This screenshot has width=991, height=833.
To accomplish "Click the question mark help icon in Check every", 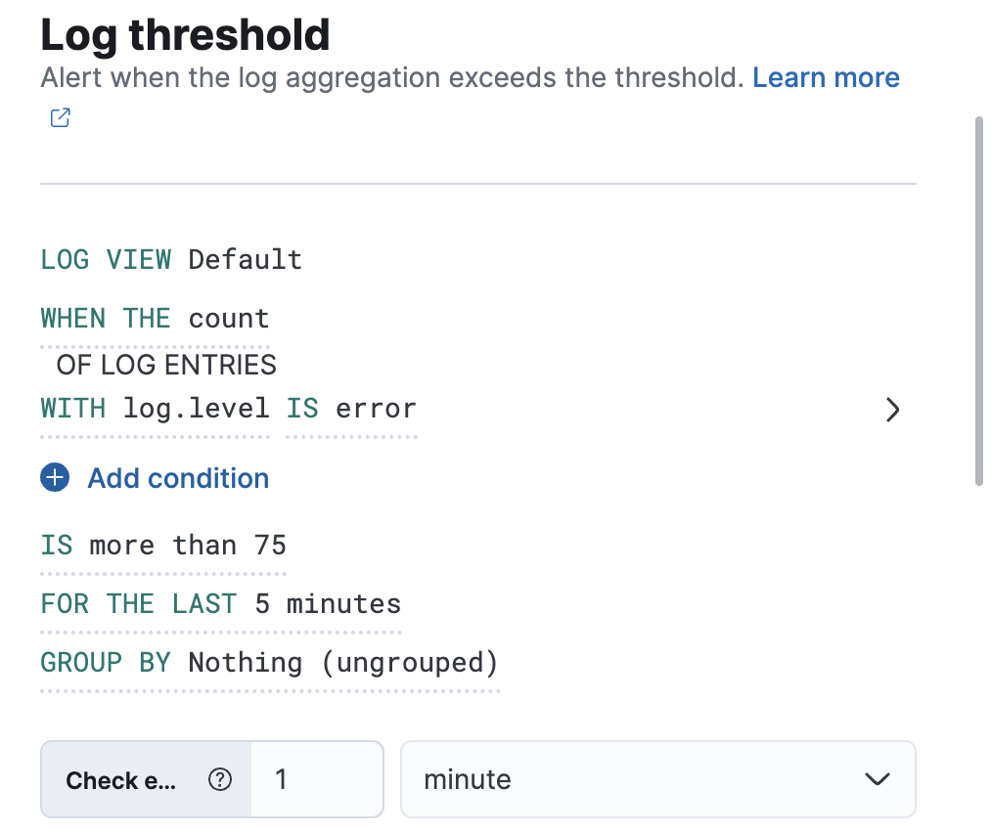I will (220, 779).
